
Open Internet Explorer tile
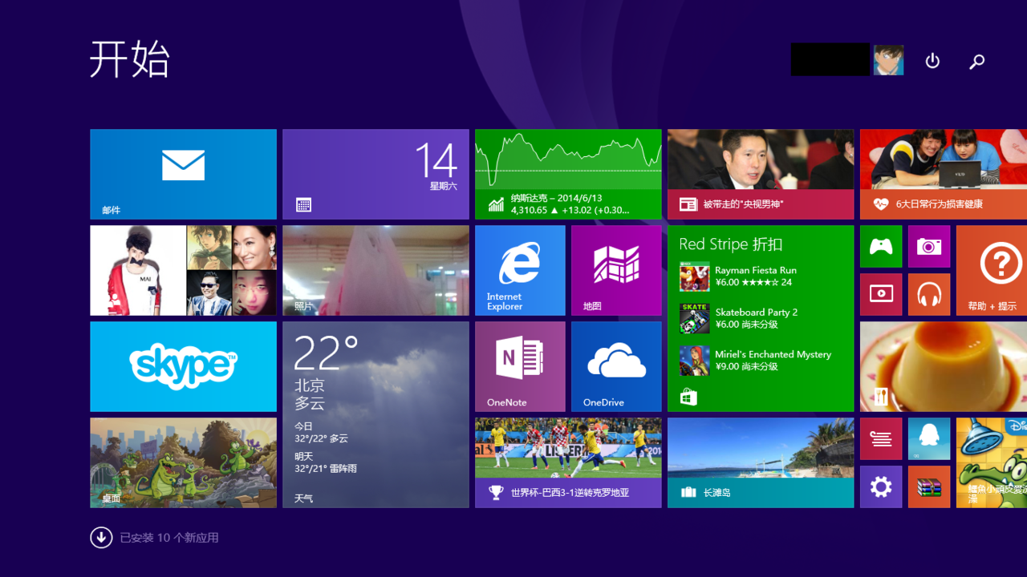pyautogui.click(x=520, y=270)
